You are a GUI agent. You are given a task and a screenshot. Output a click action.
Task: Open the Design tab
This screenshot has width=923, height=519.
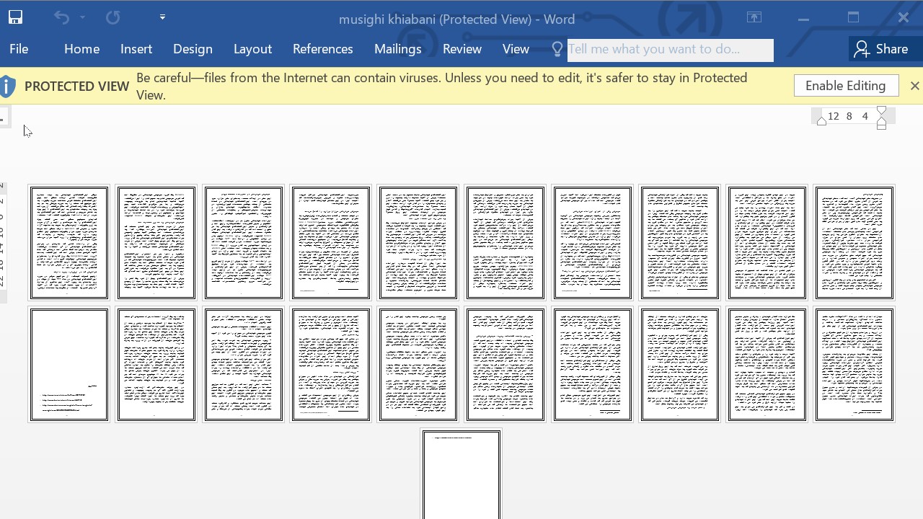[193, 49]
